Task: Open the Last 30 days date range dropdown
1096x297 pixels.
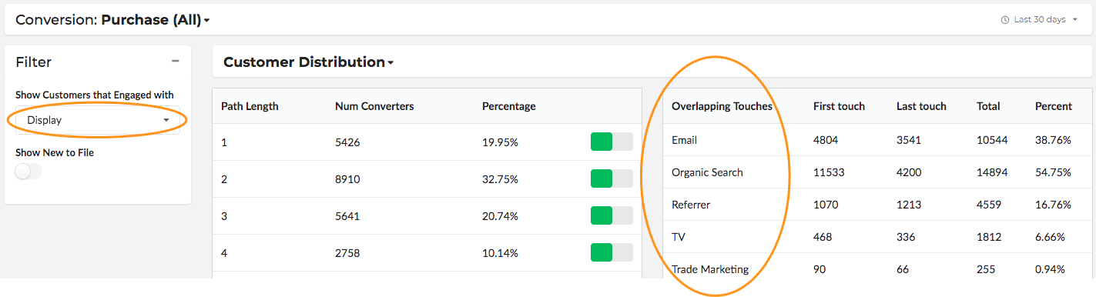Action: point(1041,20)
